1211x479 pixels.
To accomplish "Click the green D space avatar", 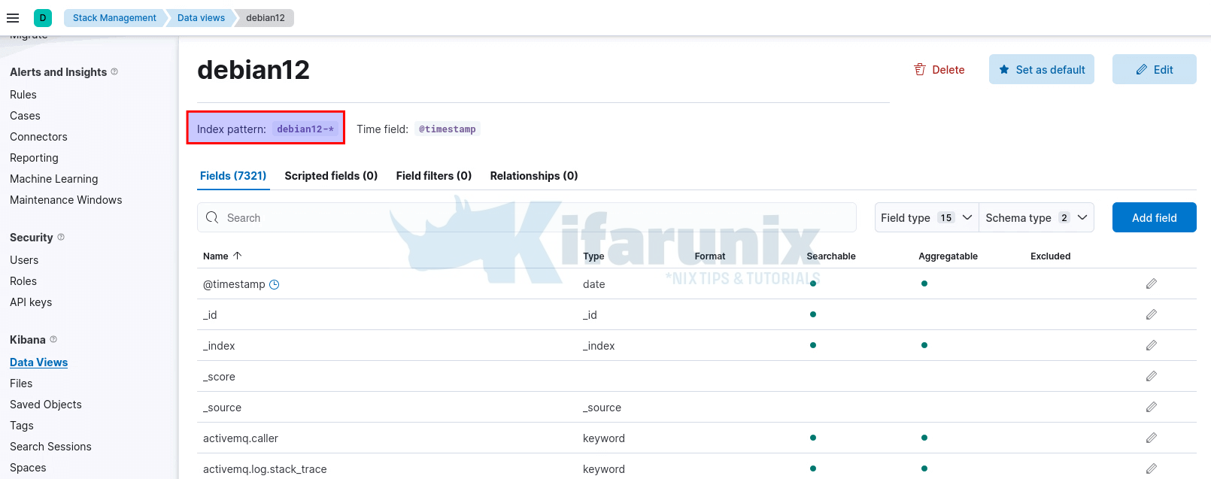I will (43, 18).
